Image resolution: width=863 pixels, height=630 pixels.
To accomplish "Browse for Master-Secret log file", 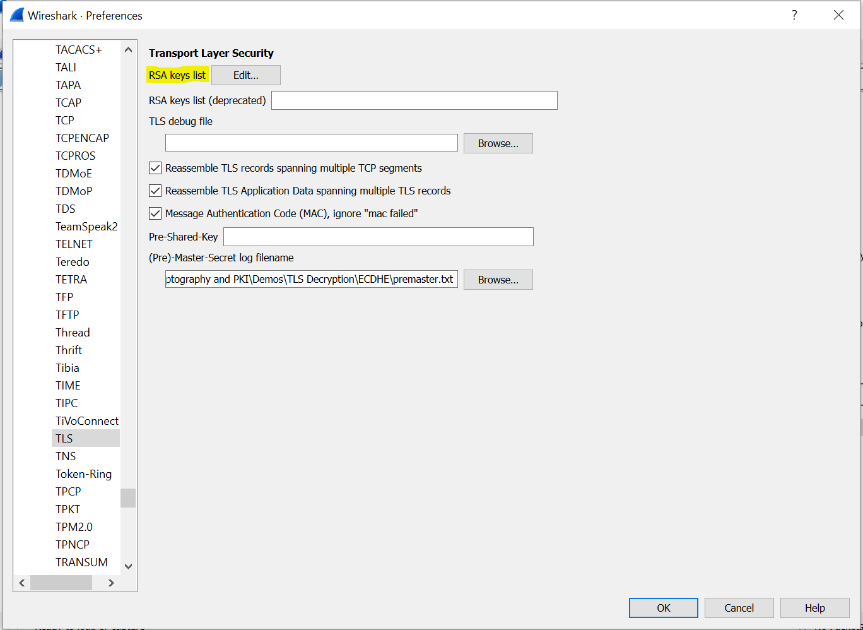I will click(x=498, y=280).
